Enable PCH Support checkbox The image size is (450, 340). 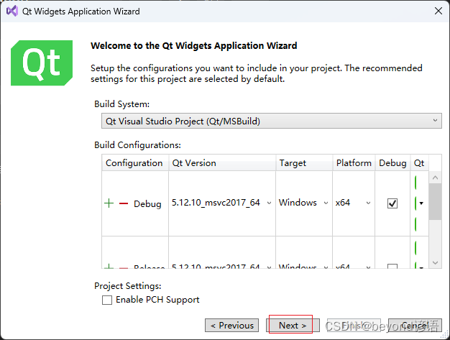[x=107, y=300]
